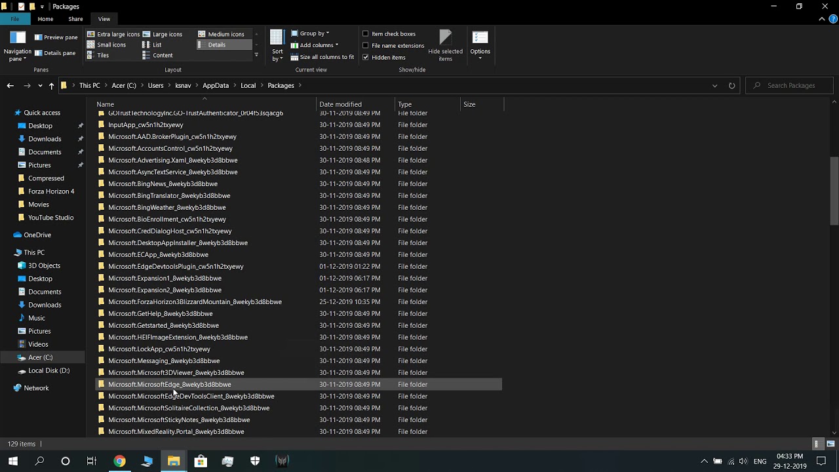Click the Search Packages field
The width and height of the screenshot is (839, 472).
pos(790,85)
